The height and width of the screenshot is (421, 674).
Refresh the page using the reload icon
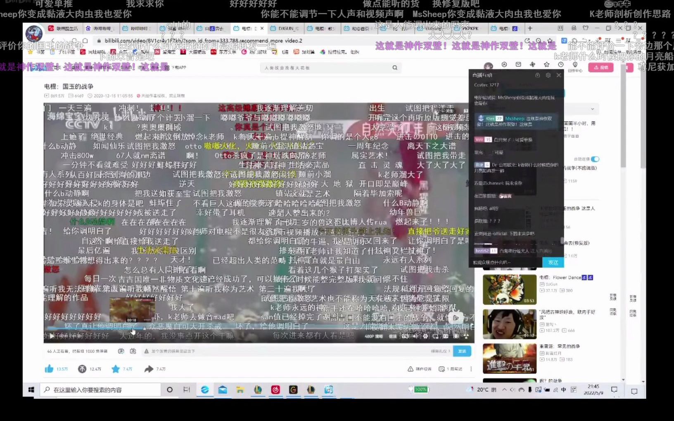click(74, 40)
